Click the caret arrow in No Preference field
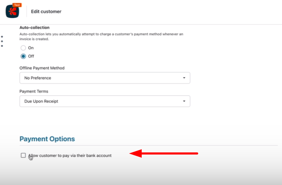The image size is (282, 185). tap(184, 78)
